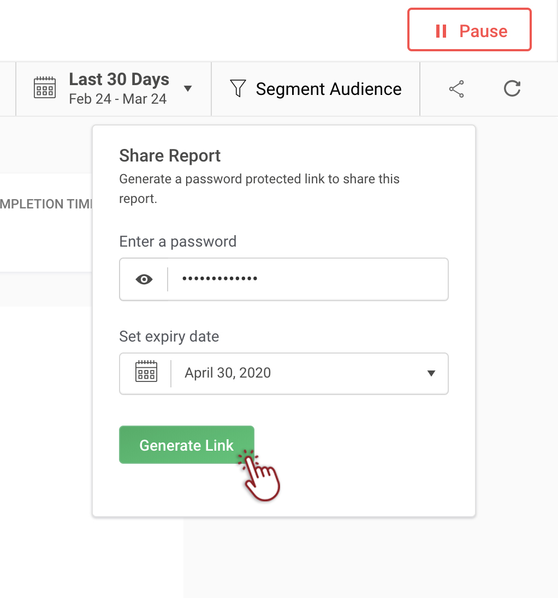Screen dimensions: 558x598
Task: Click calendar icon beside Last 30 Days
Action: tap(45, 88)
